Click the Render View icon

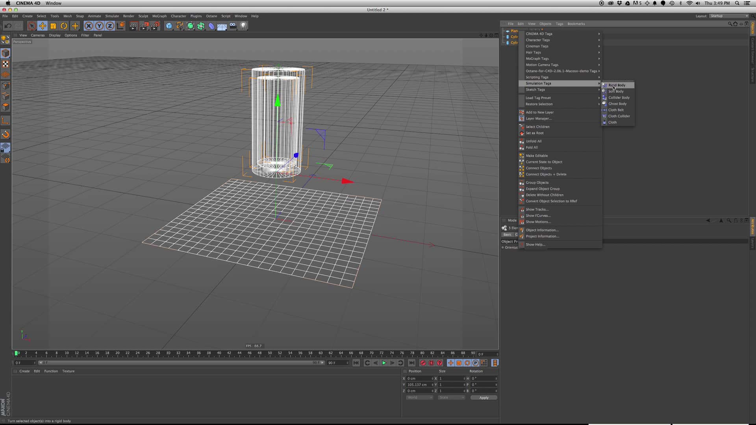click(x=133, y=26)
